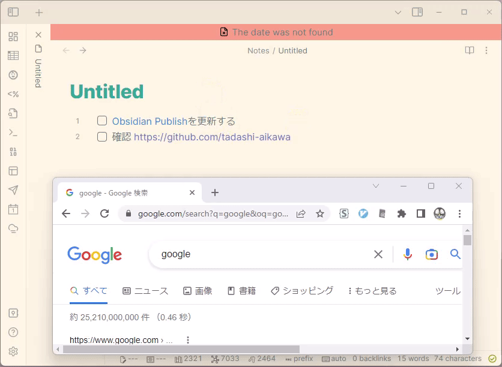Bookmark this page star icon
The width and height of the screenshot is (502, 367).
(x=320, y=213)
